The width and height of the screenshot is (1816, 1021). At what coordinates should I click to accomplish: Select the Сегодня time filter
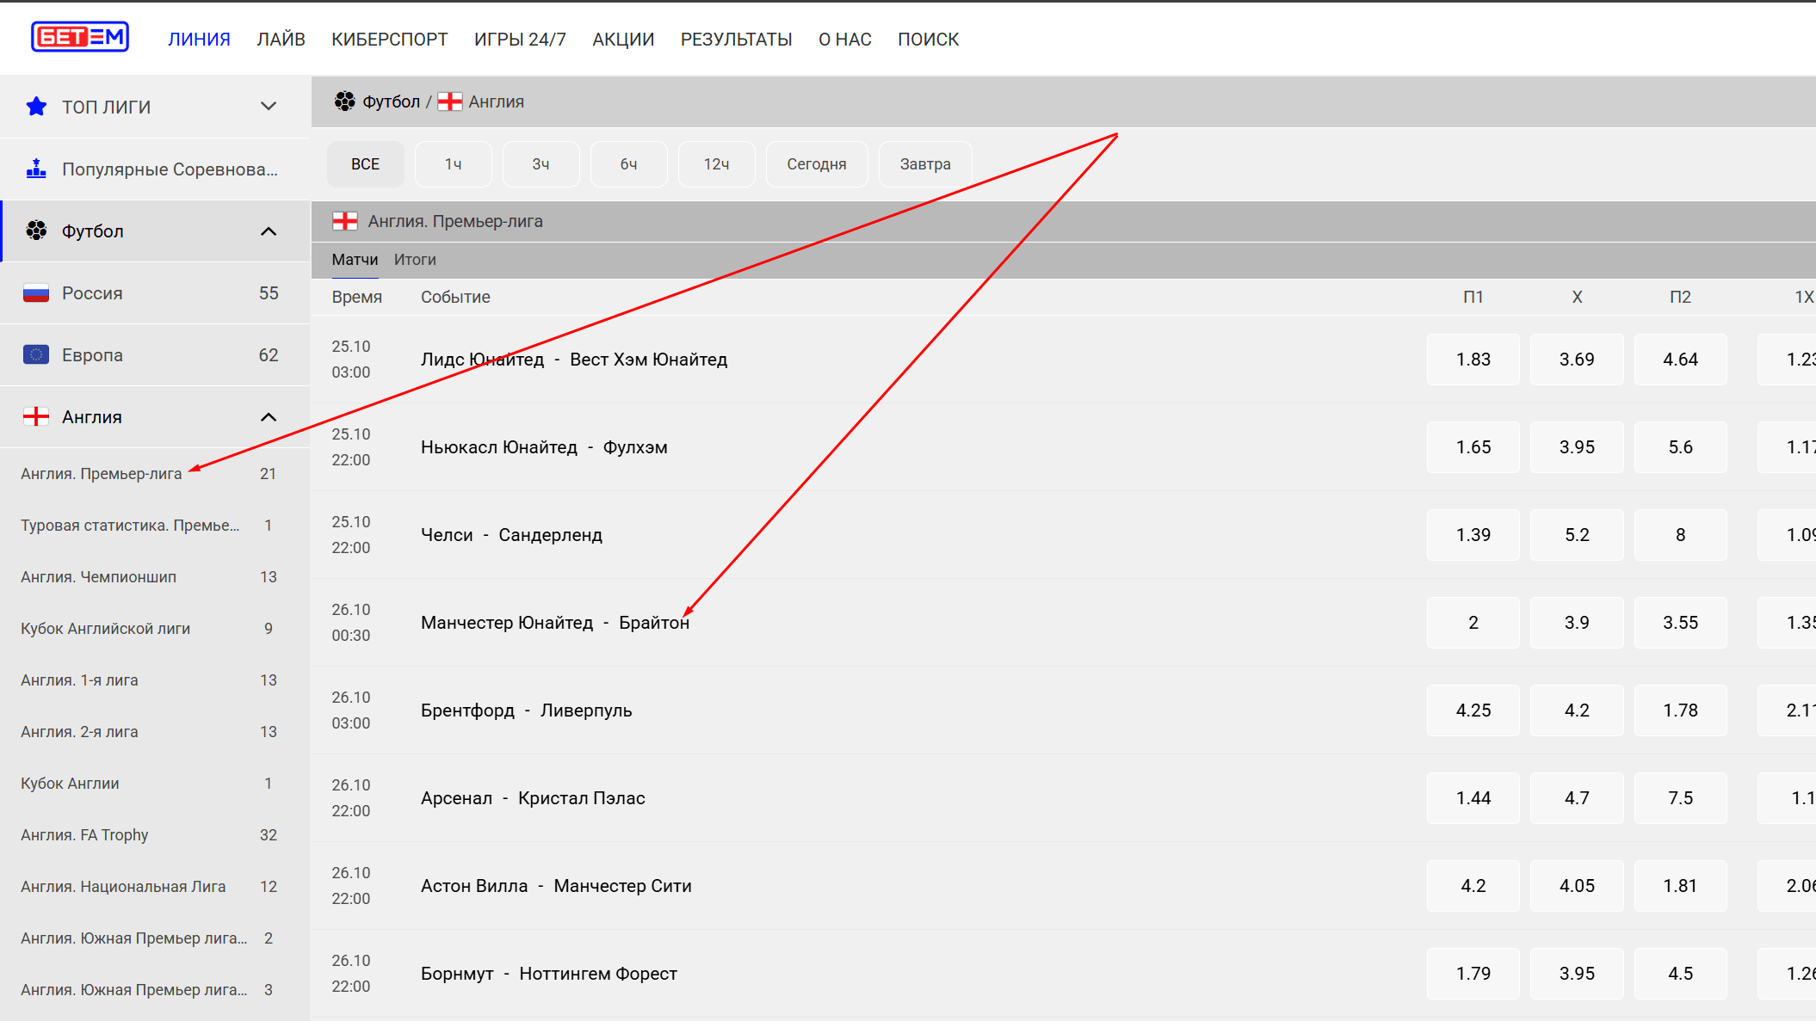[816, 164]
